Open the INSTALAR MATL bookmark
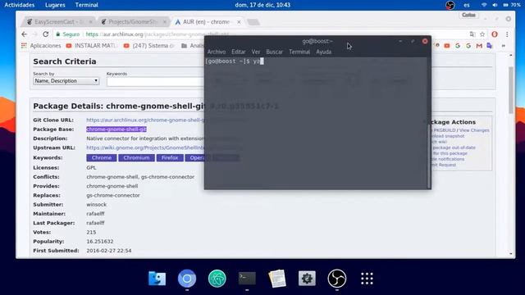The image size is (525, 295). (x=92, y=46)
